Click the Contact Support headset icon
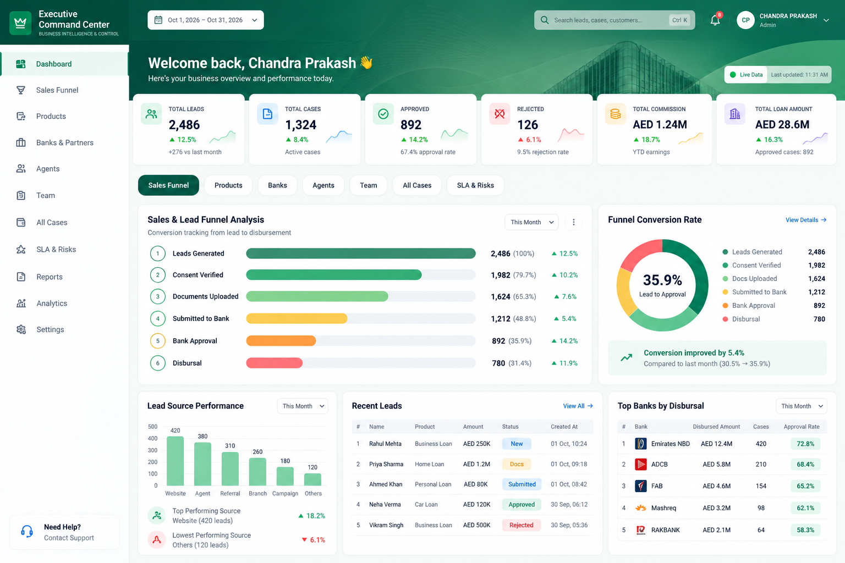 tap(26, 532)
